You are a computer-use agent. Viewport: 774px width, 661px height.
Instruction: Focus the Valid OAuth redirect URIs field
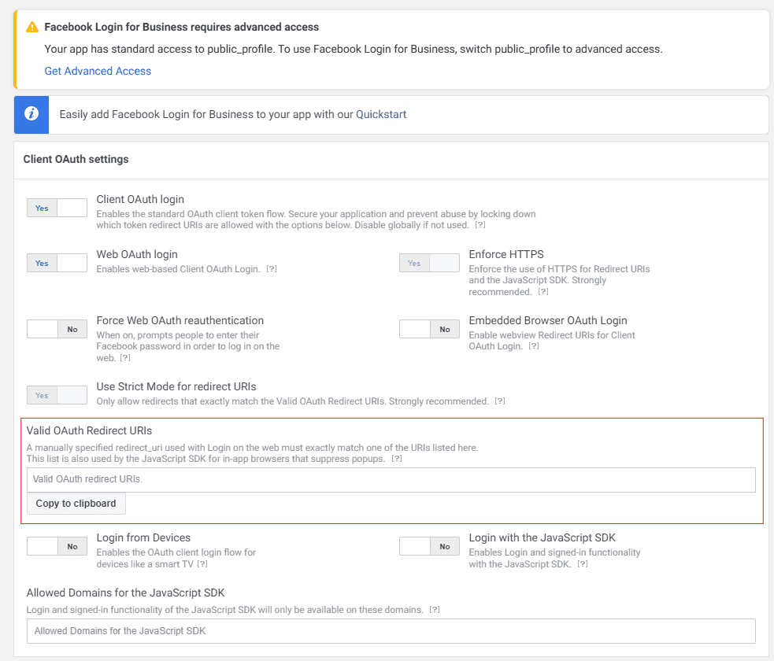pyautogui.click(x=391, y=479)
